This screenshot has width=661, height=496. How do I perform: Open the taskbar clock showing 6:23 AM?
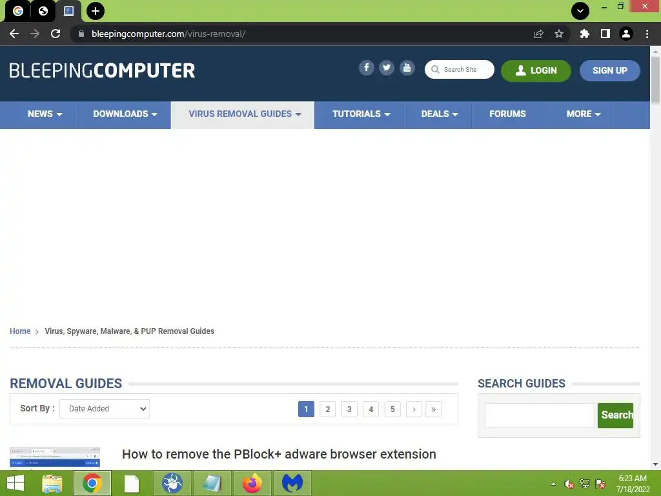click(633, 484)
